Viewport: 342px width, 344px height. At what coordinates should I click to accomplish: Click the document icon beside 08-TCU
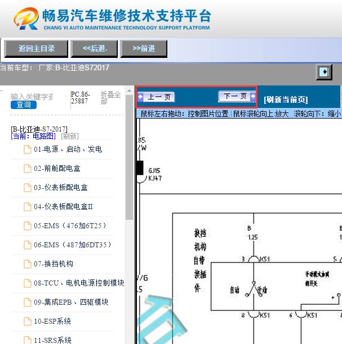coord(28,283)
